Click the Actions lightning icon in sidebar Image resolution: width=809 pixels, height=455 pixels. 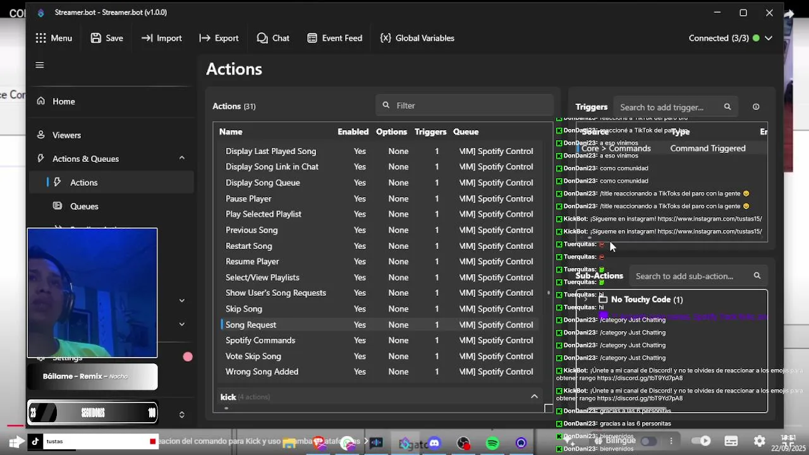(58, 182)
